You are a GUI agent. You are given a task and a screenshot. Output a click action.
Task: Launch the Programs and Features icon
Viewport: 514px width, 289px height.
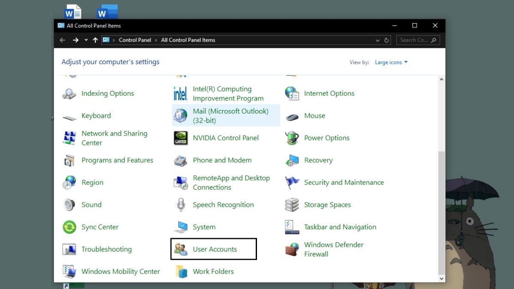point(69,161)
